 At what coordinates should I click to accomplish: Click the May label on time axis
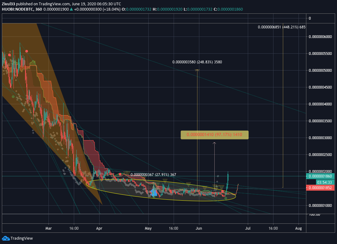click(x=148, y=228)
